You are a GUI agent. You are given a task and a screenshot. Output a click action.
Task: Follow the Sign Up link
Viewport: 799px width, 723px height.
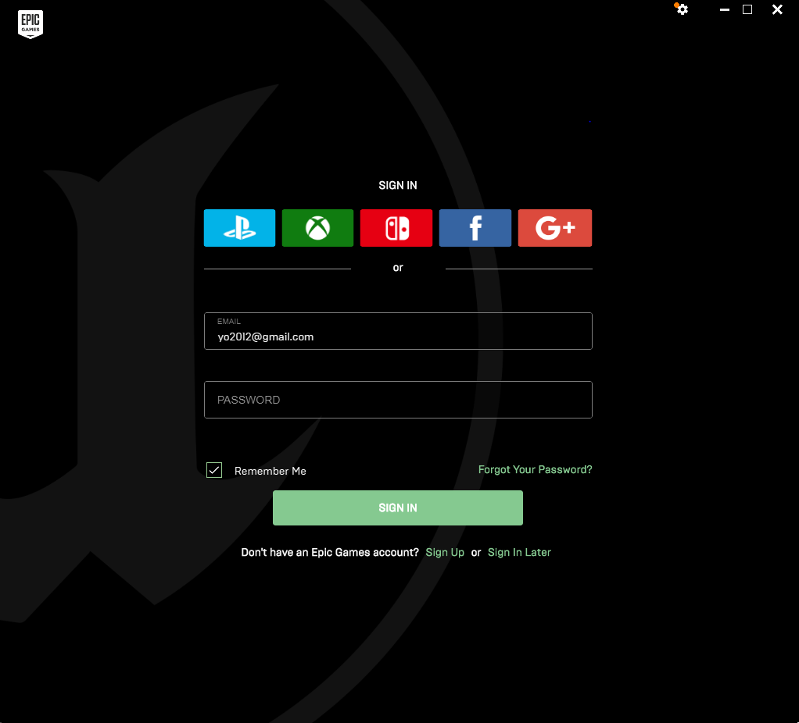(x=445, y=553)
